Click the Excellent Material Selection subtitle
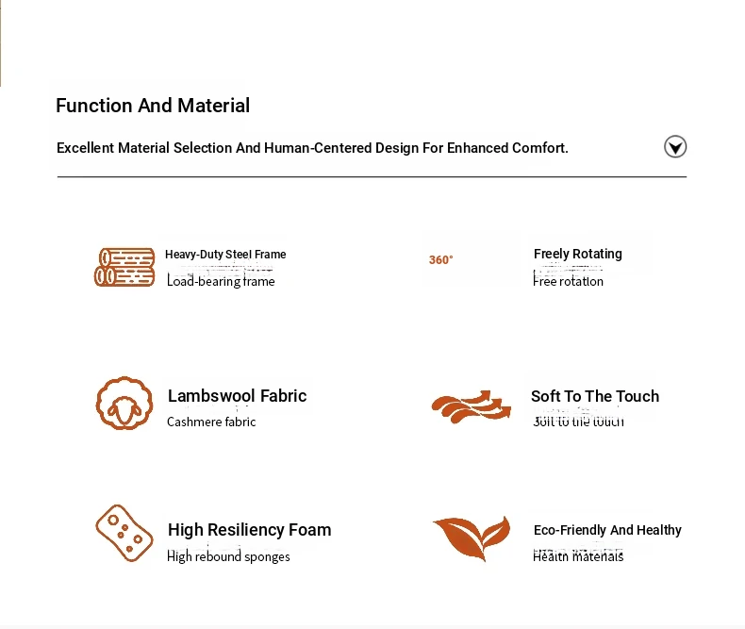 coord(312,148)
